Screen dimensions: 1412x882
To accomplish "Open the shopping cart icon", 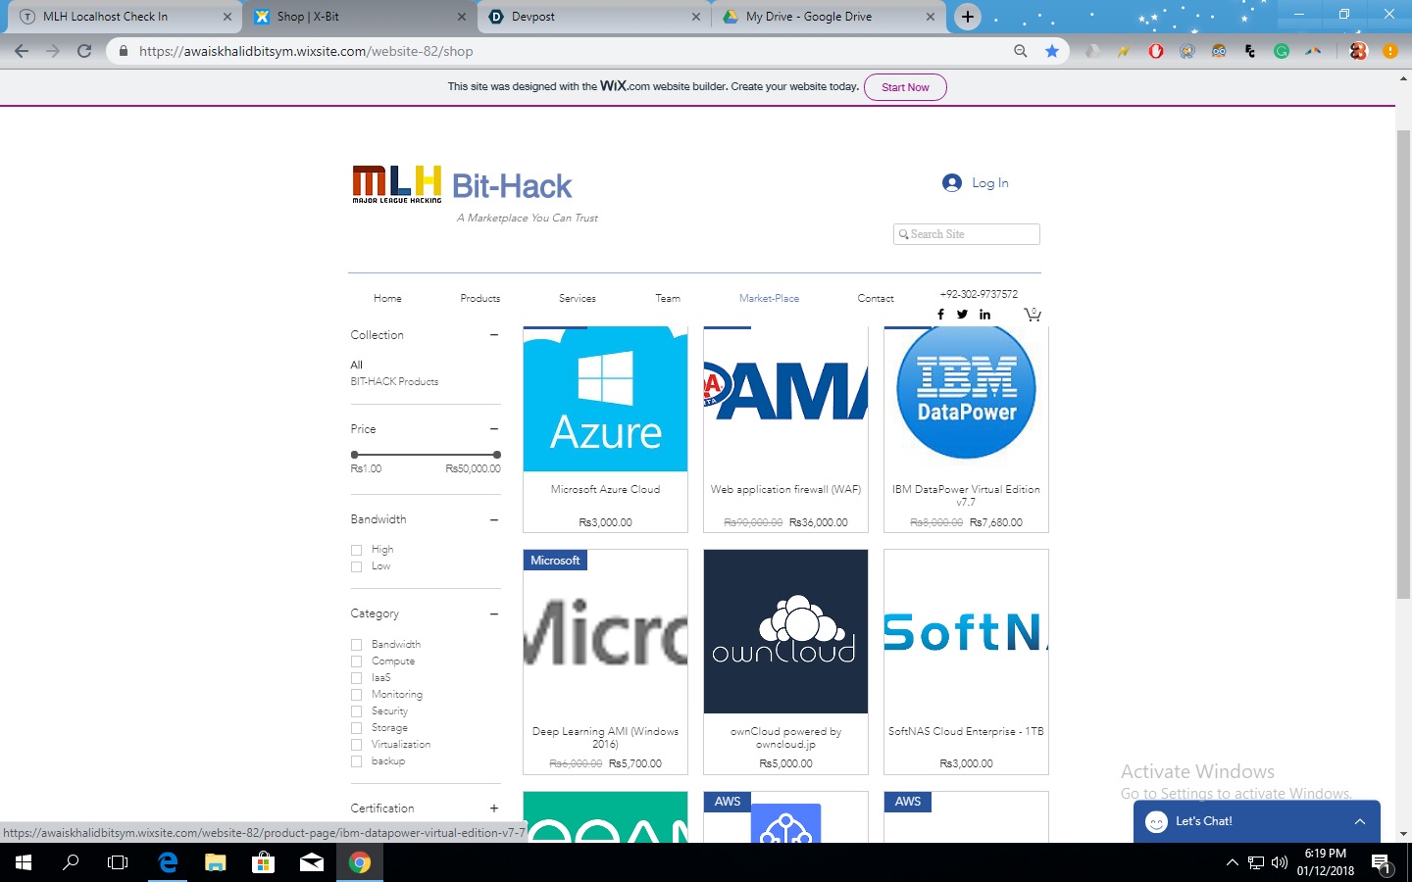I will coord(1033,314).
